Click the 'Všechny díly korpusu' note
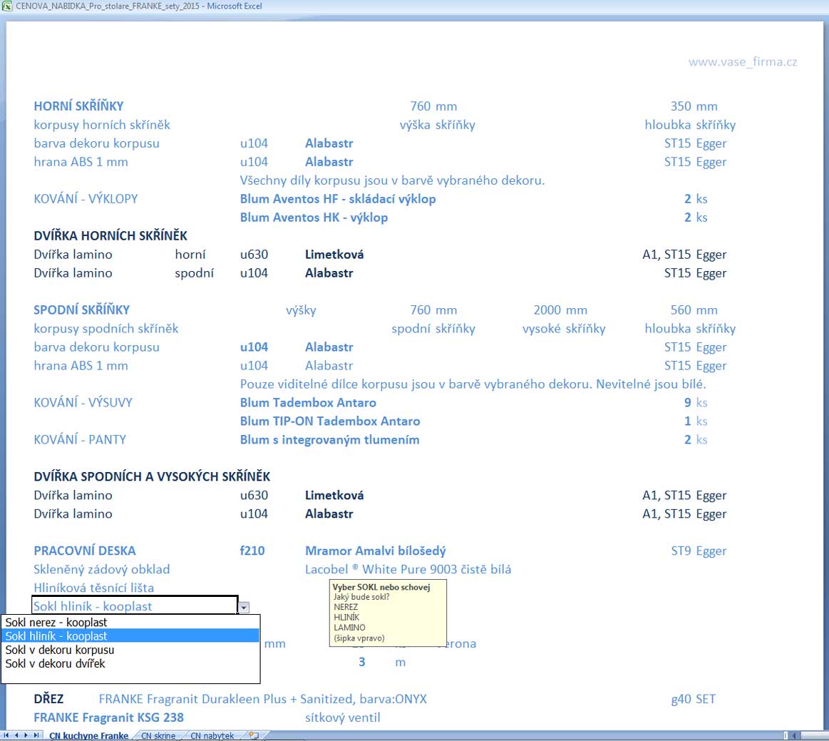The height and width of the screenshot is (741, 829). point(392,180)
